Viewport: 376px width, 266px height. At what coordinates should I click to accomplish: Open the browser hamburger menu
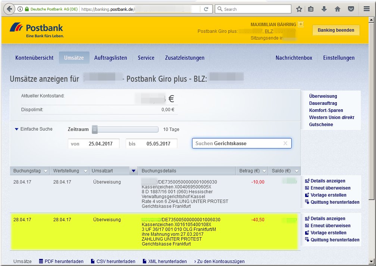coord(366,9)
